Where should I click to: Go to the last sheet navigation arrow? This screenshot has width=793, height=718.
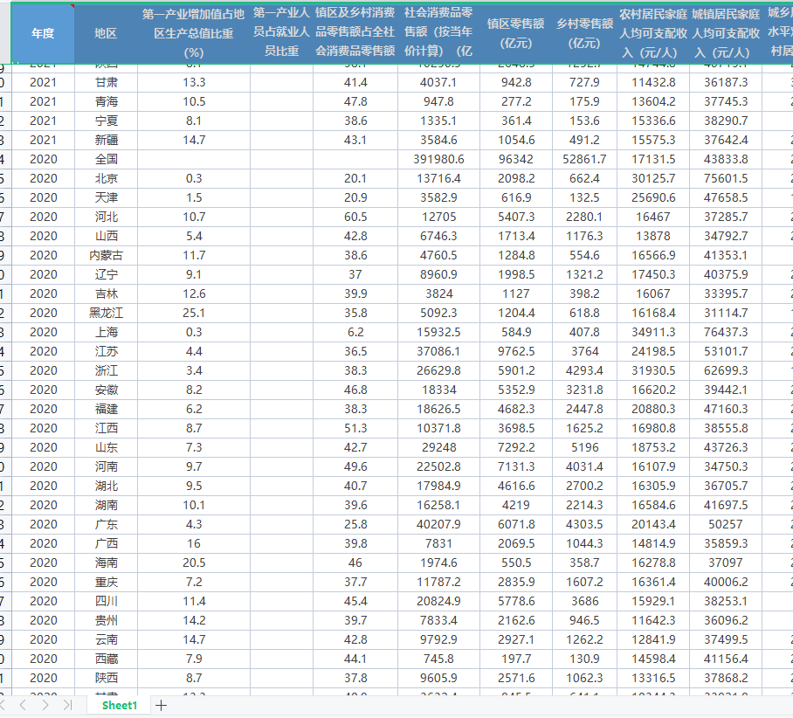point(68,705)
